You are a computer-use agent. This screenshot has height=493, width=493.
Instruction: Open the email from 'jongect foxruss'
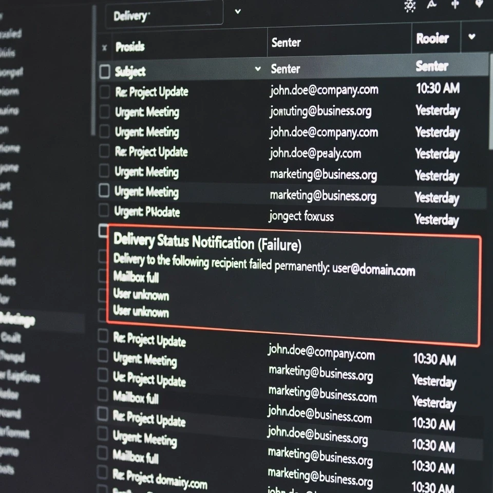coord(301,216)
